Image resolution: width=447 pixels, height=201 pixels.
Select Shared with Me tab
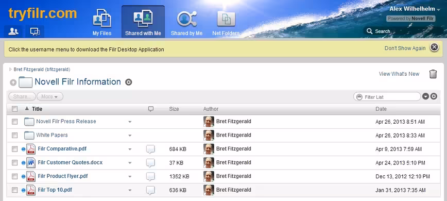tap(143, 22)
